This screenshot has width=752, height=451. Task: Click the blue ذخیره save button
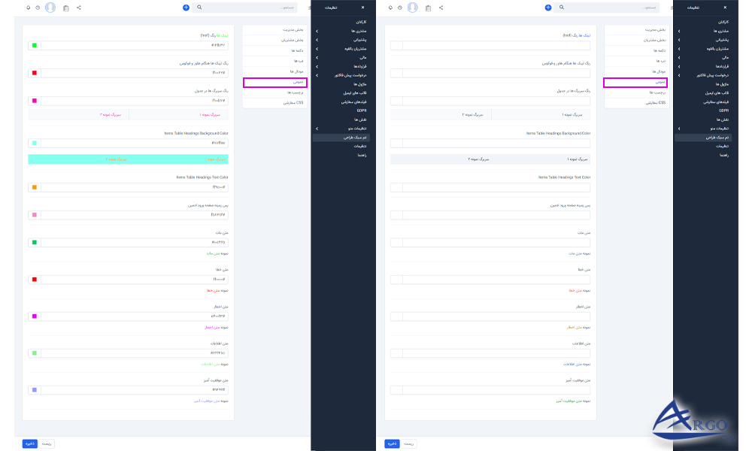29,443
